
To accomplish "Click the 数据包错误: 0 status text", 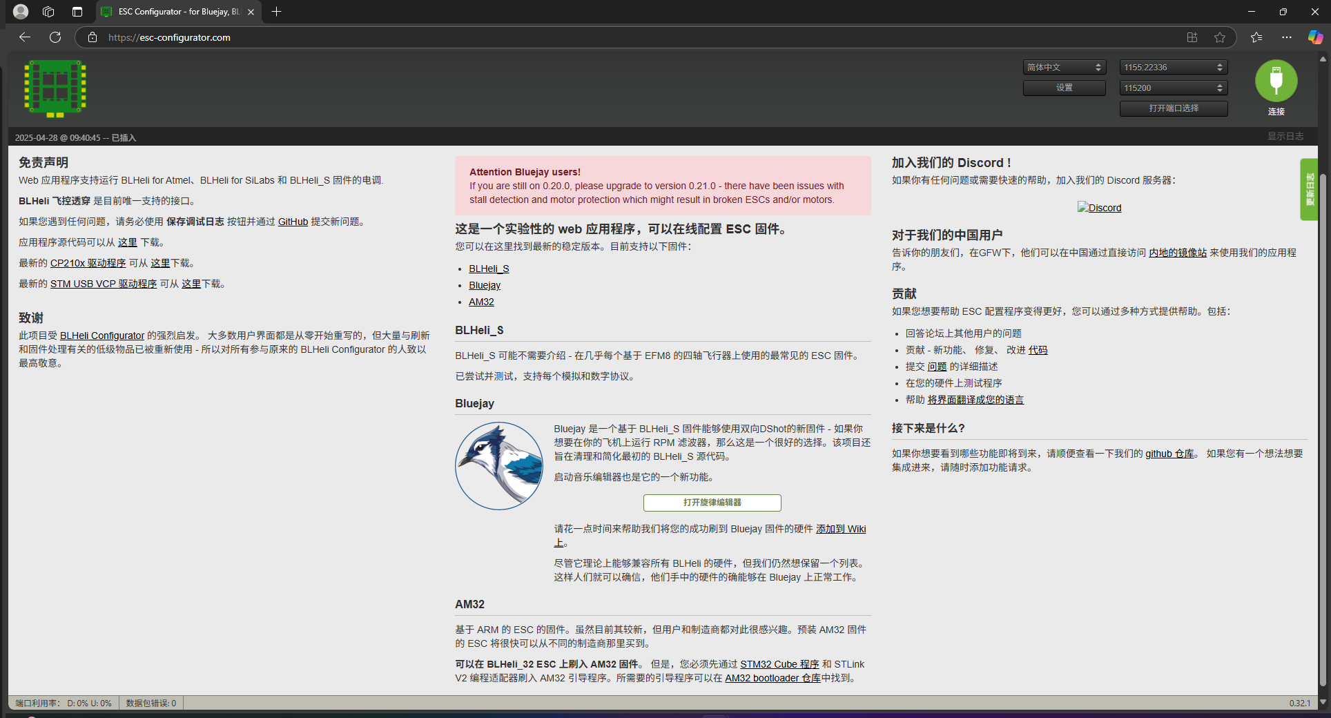I will [150, 703].
